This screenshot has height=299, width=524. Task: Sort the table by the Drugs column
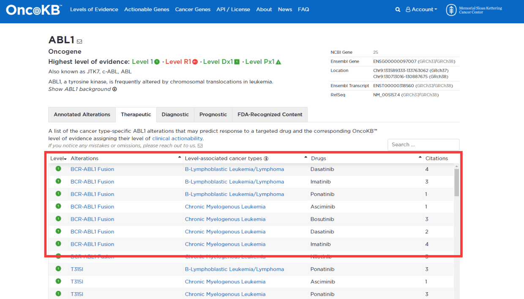coord(367,159)
